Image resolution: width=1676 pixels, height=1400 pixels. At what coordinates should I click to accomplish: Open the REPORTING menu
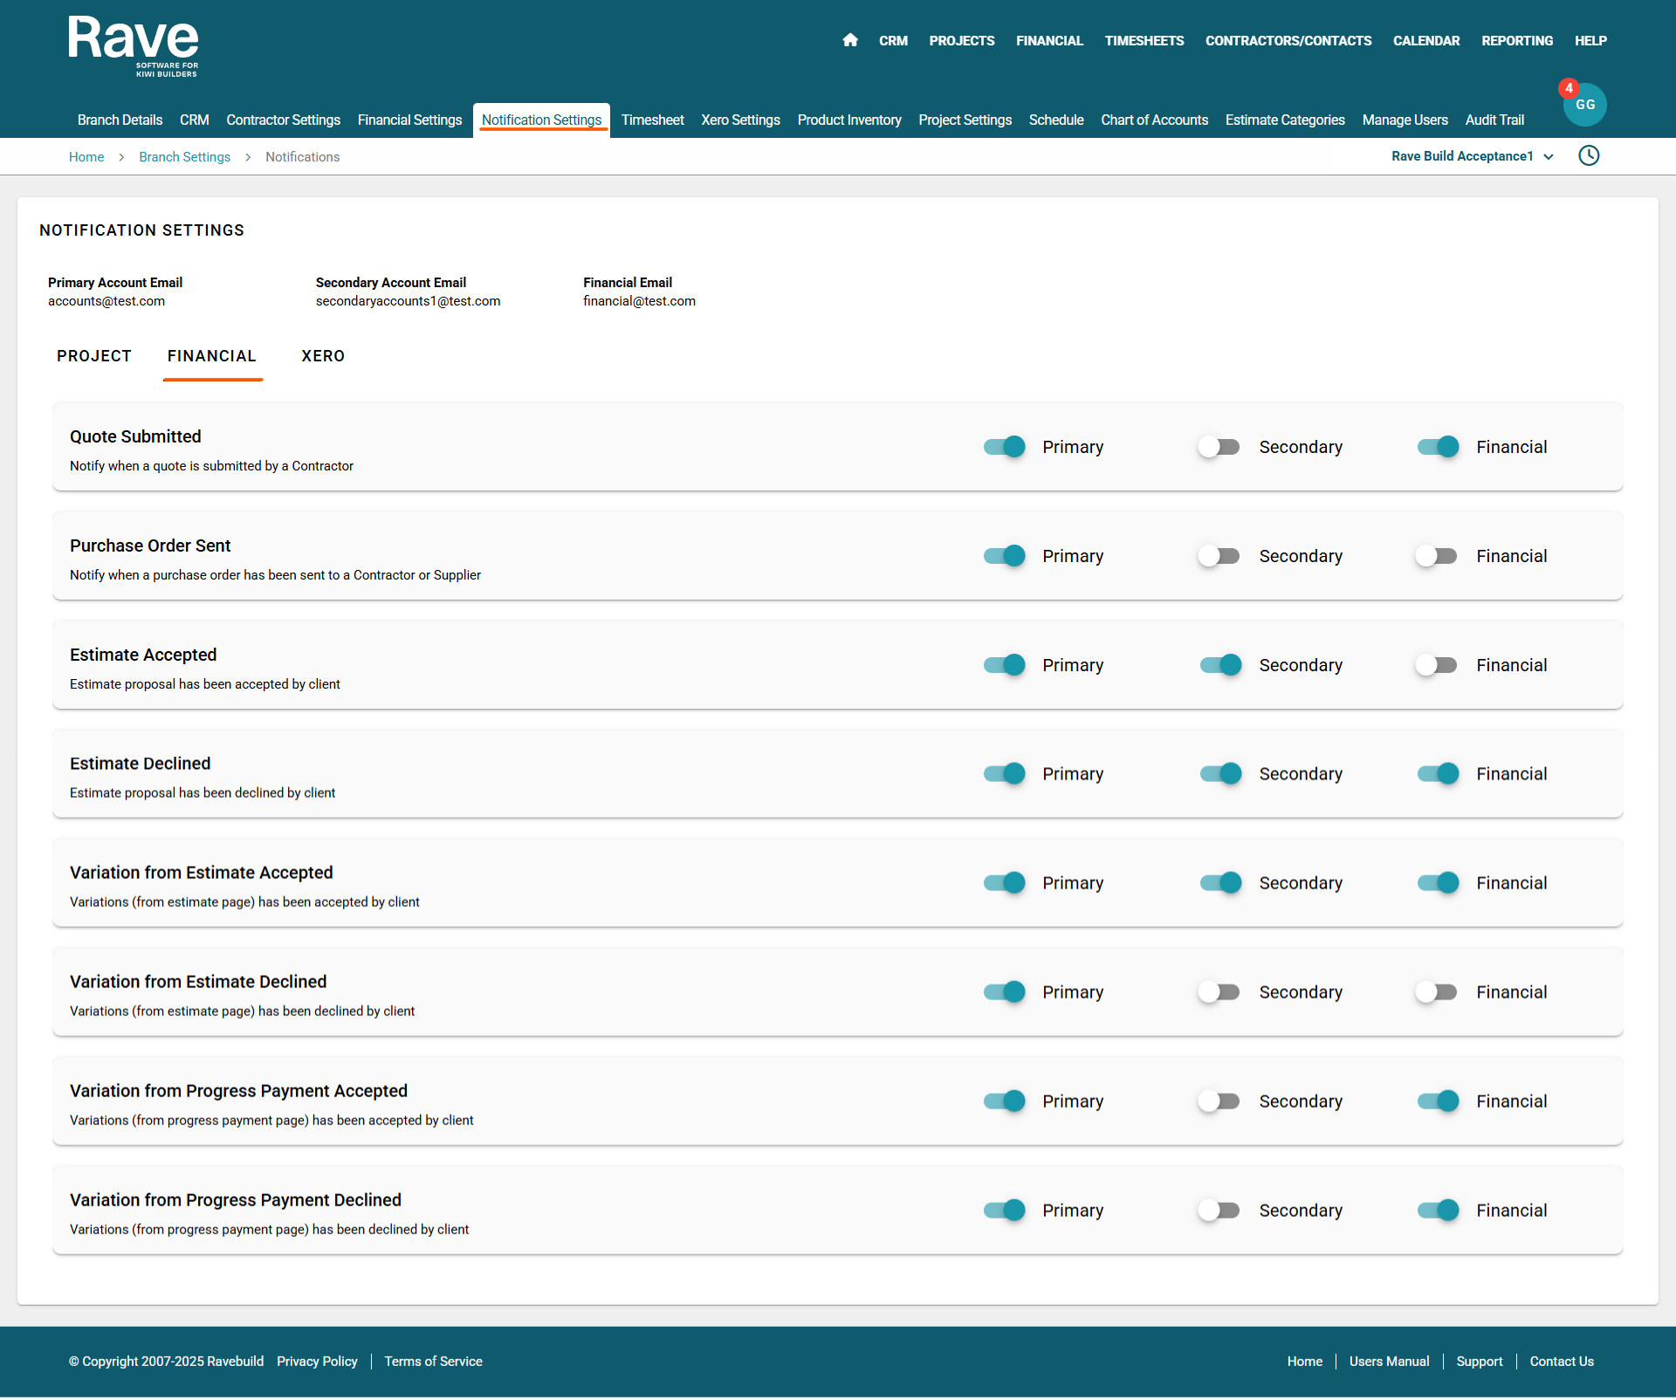[x=1516, y=41]
